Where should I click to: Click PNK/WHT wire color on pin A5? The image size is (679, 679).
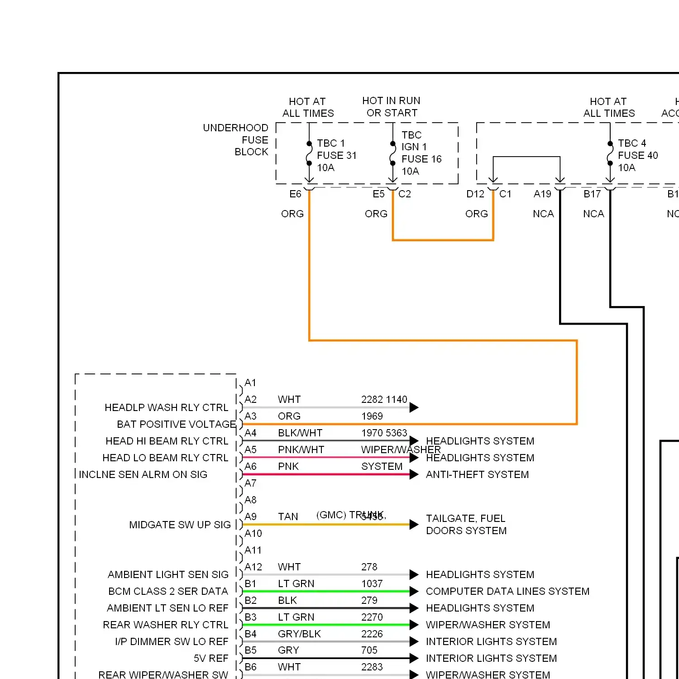coord(301,449)
